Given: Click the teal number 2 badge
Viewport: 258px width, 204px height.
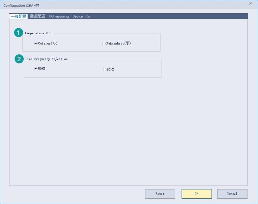Looking at the screenshot, I should [x=19, y=59].
